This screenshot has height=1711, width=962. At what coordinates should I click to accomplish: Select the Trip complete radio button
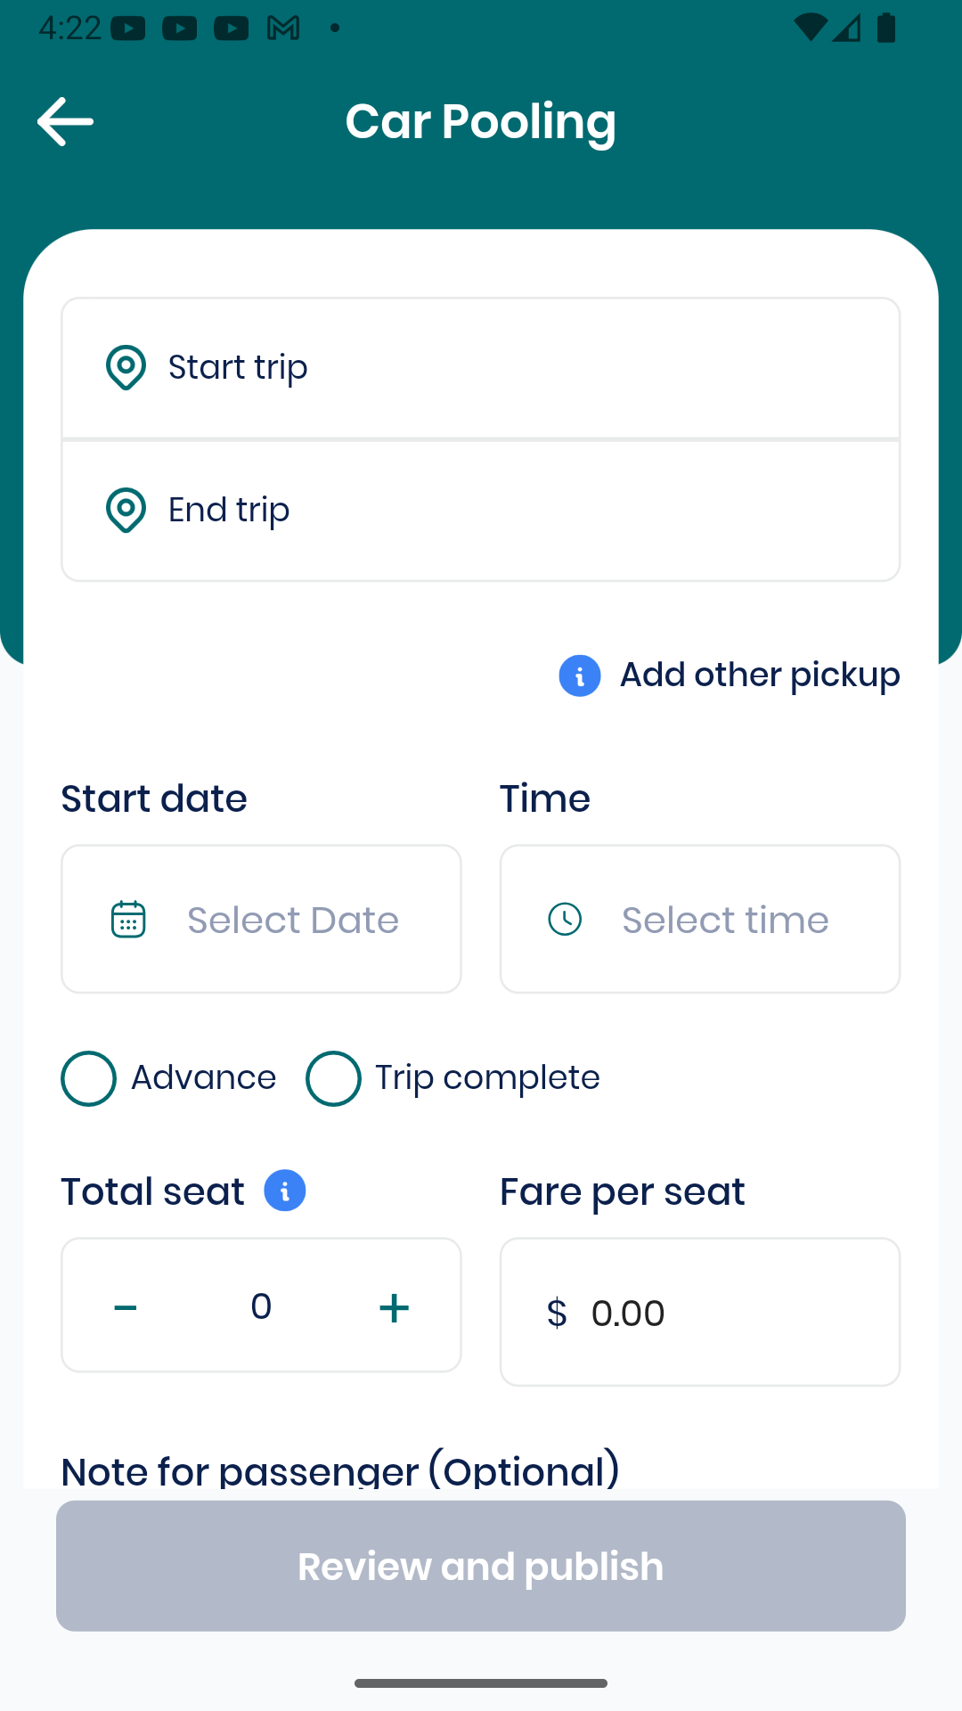point(333,1078)
